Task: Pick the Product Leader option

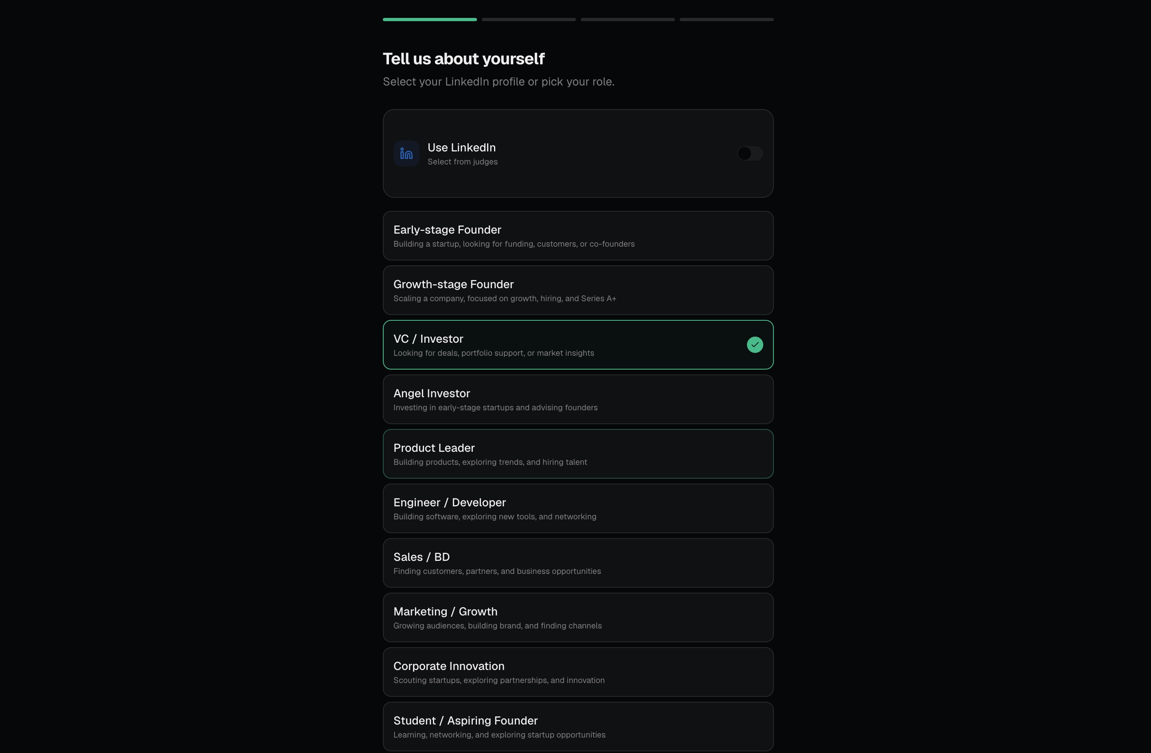Action: (x=578, y=454)
